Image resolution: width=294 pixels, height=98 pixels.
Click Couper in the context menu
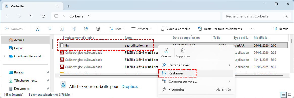(166, 53)
